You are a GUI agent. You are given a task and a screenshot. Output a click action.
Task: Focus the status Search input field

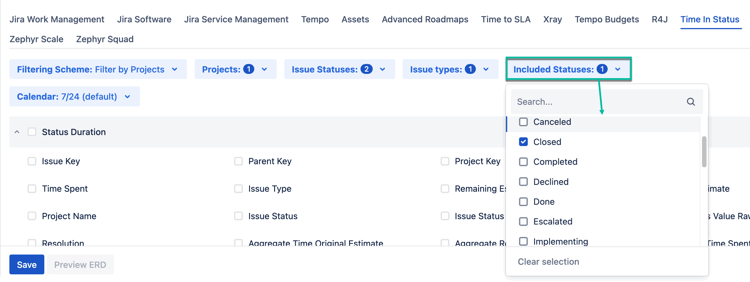click(597, 102)
